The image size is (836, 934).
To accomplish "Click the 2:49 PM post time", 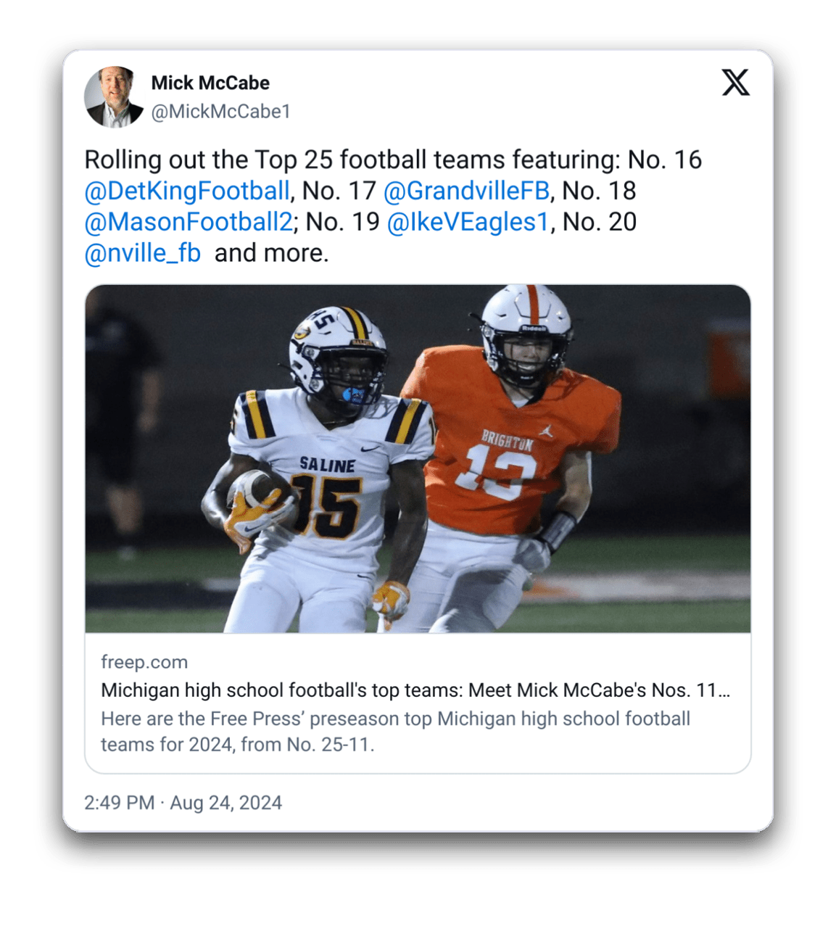I will [119, 803].
